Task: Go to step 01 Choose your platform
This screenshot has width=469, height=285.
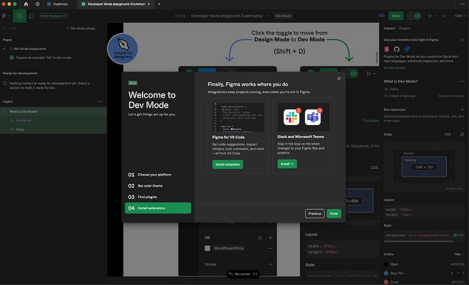Action: click(x=158, y=175)
